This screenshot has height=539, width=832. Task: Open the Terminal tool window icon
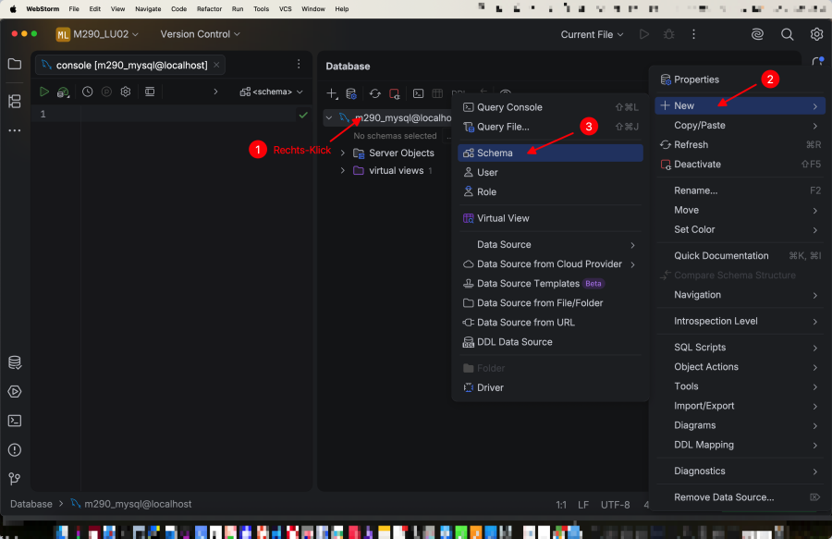click(x=15, y=421)
